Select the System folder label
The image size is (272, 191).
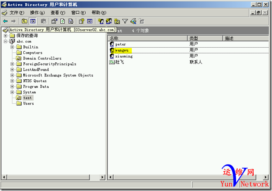point(30,92)
